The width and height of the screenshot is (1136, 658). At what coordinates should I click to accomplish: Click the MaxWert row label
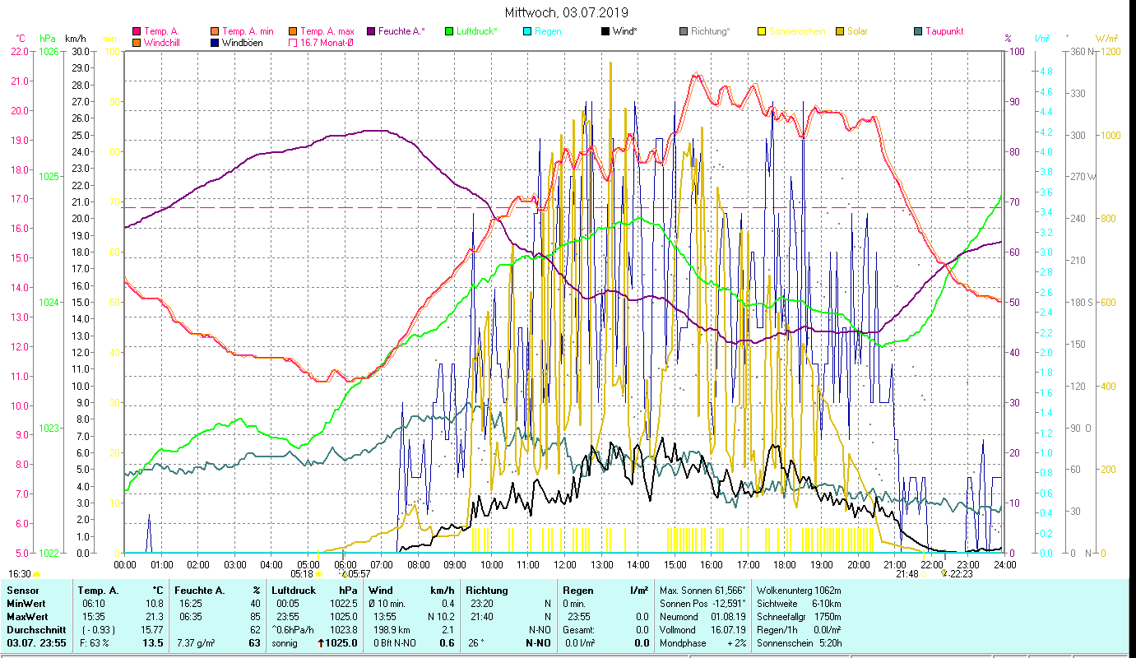(x=29, y=617)
